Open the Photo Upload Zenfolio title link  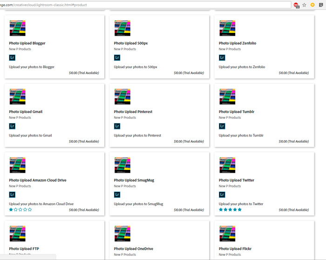(238, 43)
